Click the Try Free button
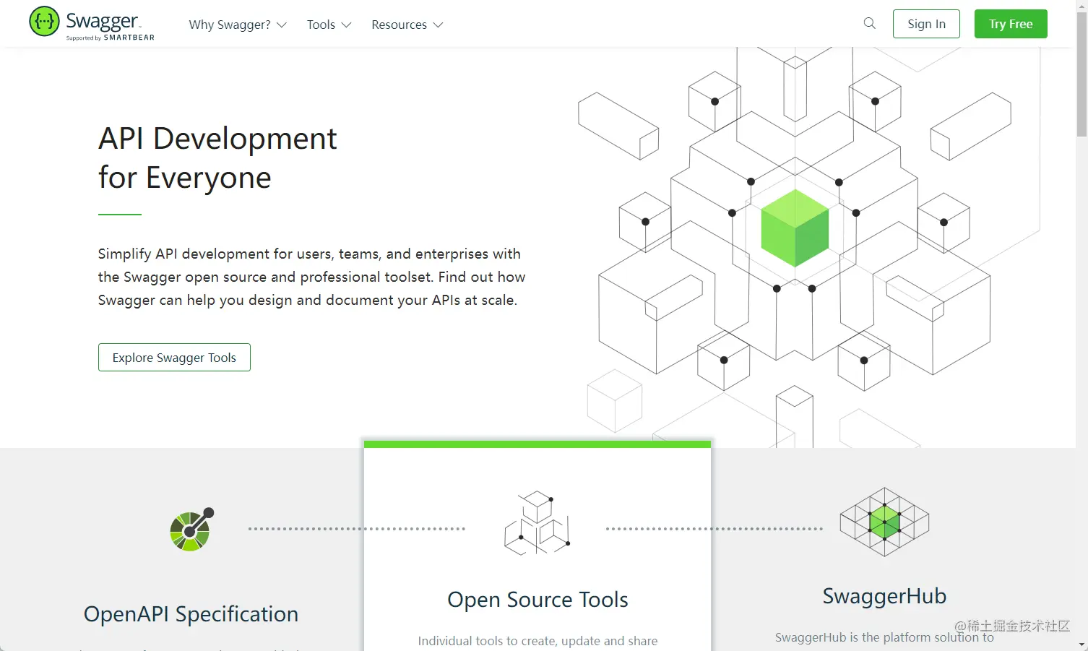 [1011, 24]
